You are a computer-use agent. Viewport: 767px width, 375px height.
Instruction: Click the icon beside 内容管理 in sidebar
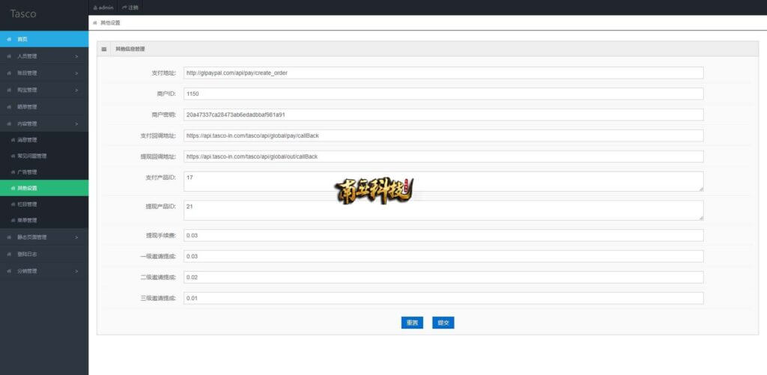pos(9,124)
